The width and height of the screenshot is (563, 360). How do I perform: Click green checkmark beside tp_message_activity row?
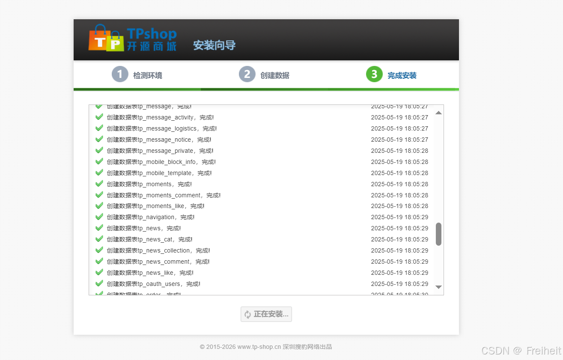99,117
